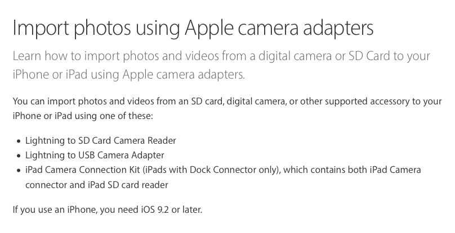
Task: Select the "Lightning to USB Camera Adapter" item
Action: [x=95, y=155]
